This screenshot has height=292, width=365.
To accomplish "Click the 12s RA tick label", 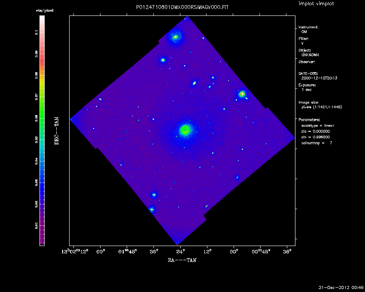I will point(207,252).
